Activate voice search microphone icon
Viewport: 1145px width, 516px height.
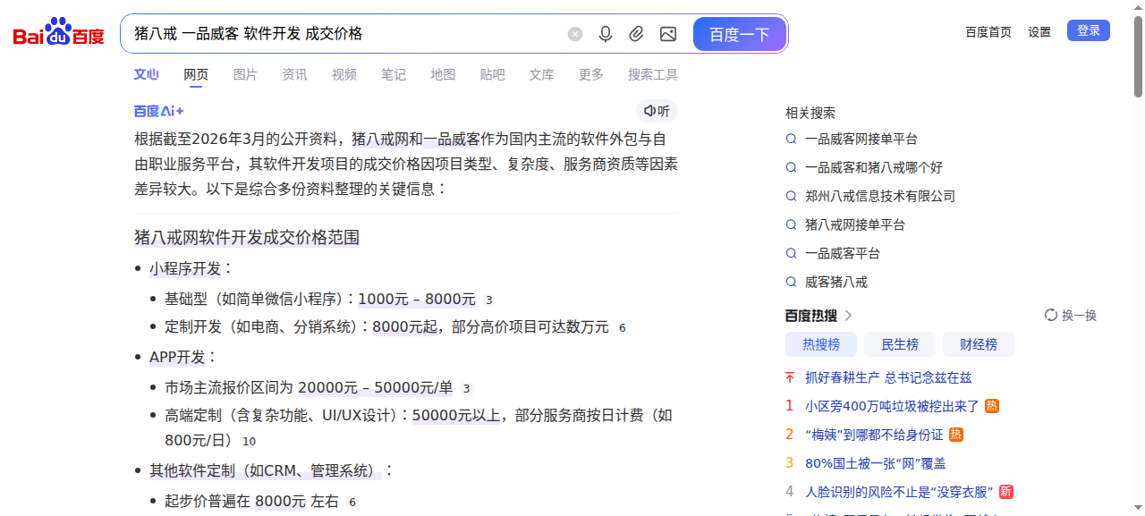click(606, 34)
